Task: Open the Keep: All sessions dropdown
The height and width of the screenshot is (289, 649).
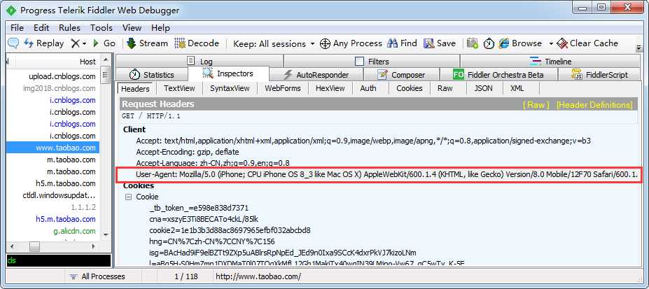Action: [x=274, y=43]
